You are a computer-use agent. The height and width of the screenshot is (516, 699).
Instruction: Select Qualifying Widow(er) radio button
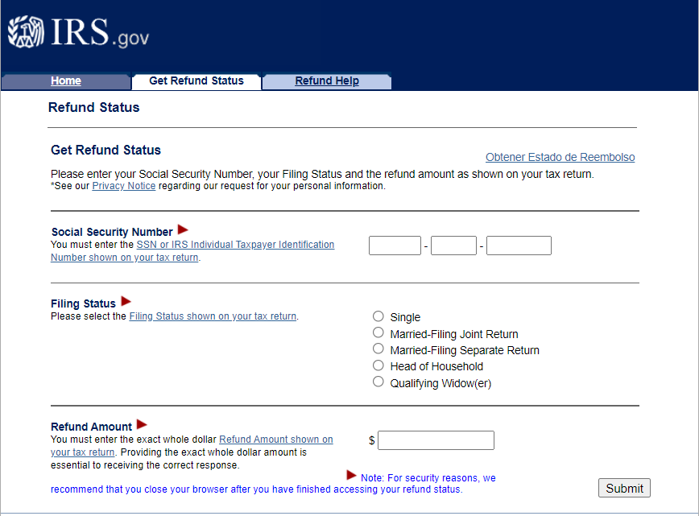(378, 382)
